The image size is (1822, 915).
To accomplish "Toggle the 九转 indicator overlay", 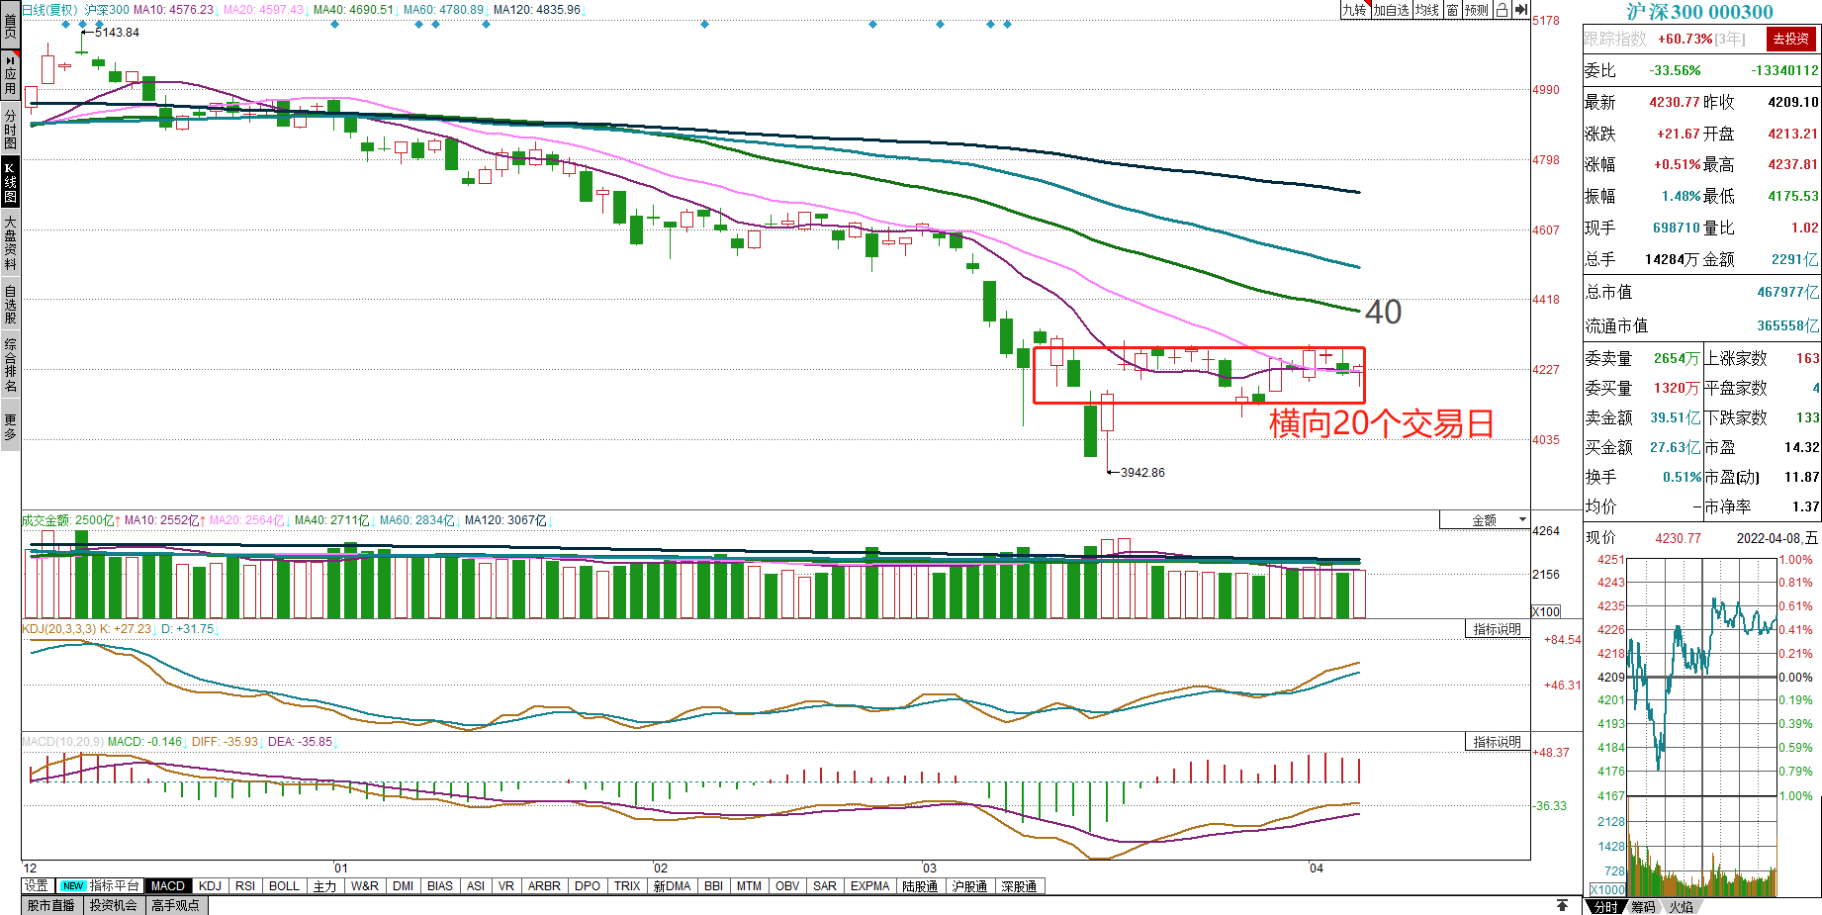I will 1354,10.
